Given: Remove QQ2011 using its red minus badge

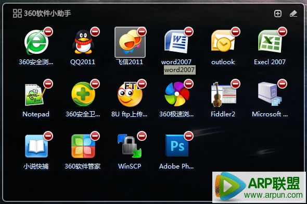Looking at the screenshot, I should click(x=95, y=32).
